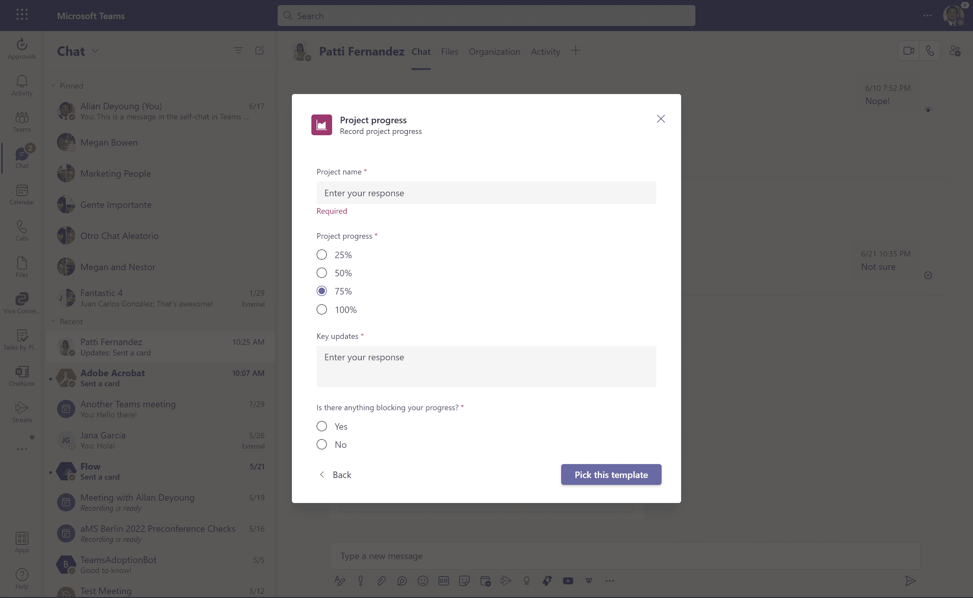Switch to the Activity tab of Patti's chat
The width and height of the screenshot is (973, 598).
coord(545,52)
